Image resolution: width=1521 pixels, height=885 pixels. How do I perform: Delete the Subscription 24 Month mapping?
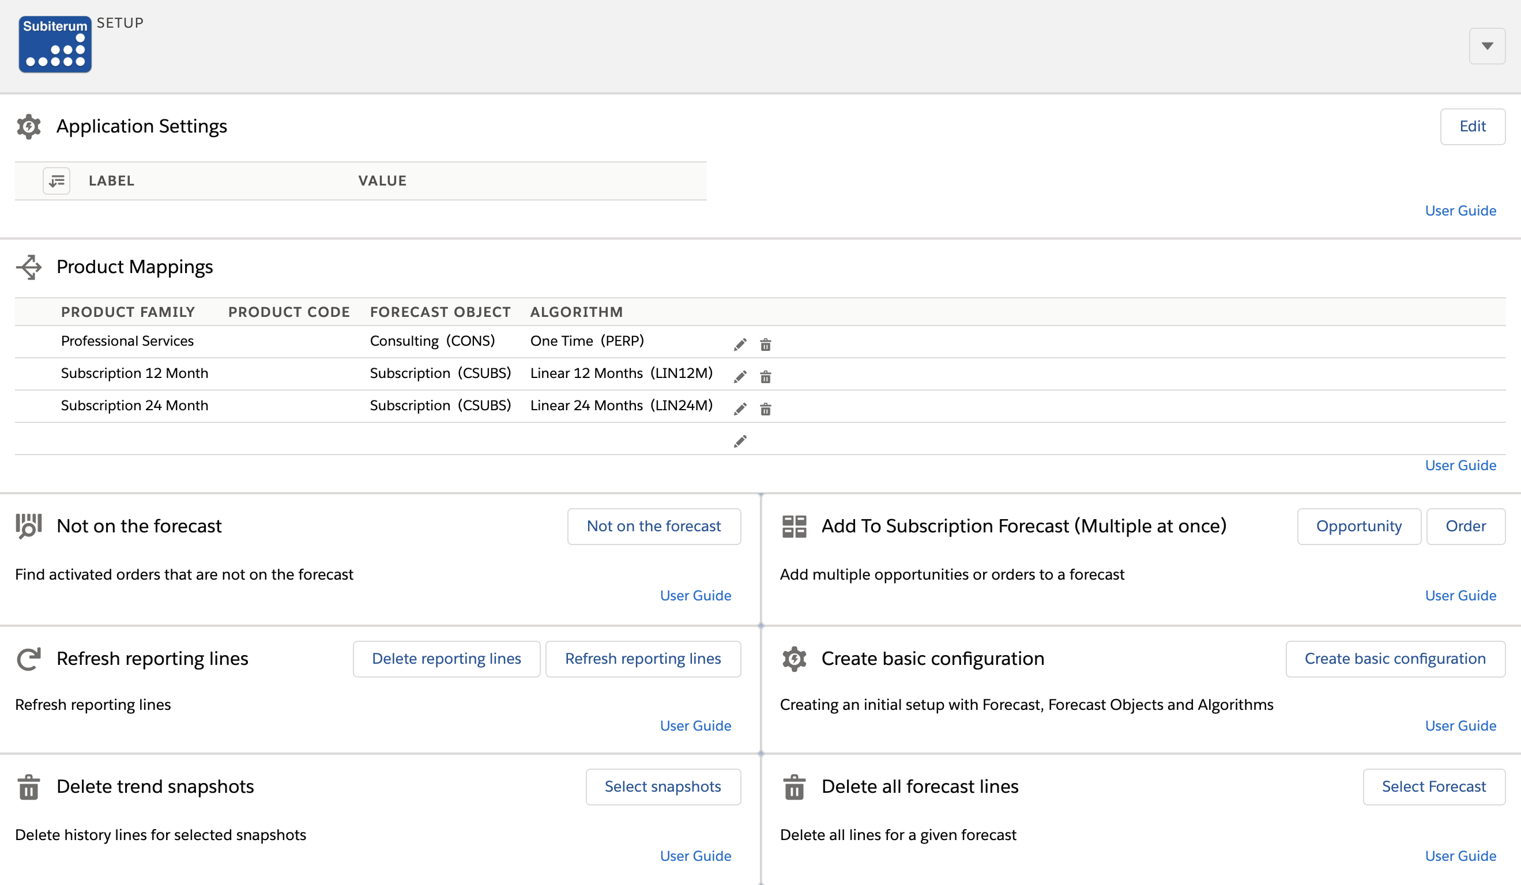[765, 409]
